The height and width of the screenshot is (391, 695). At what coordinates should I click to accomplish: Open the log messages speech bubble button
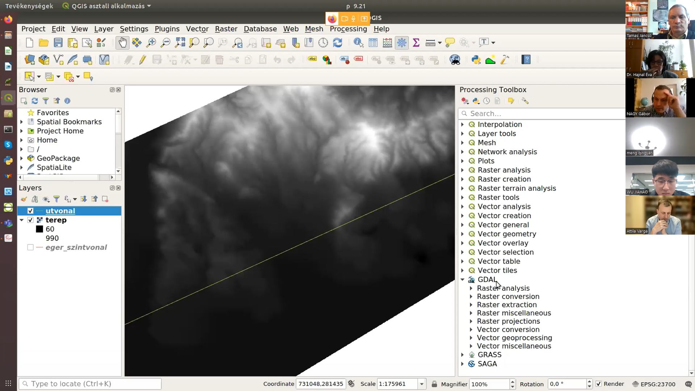coord(688,384)
